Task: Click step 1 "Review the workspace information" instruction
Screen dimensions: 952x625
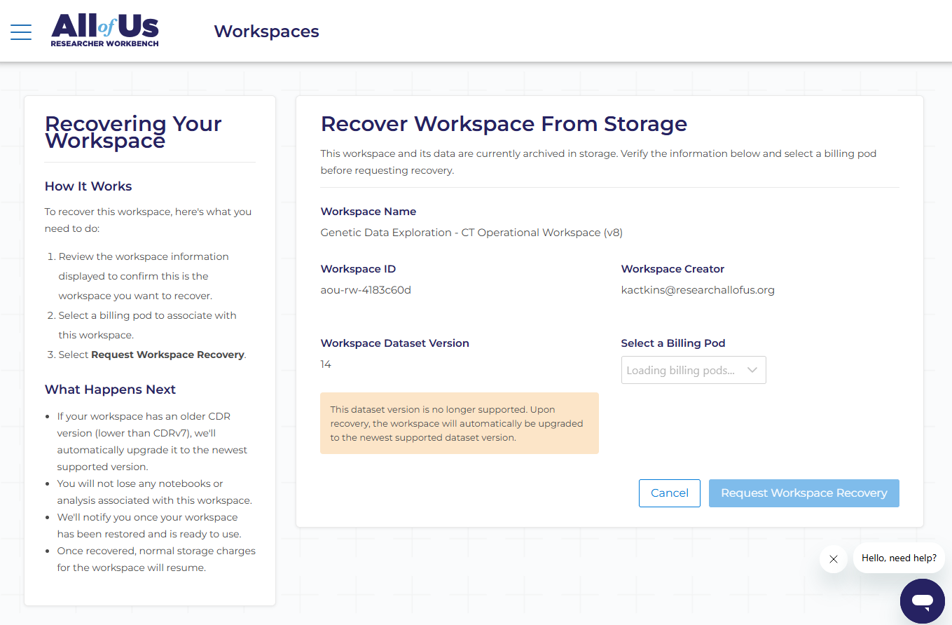Action: pyautogui.click(x=144, y=276)
